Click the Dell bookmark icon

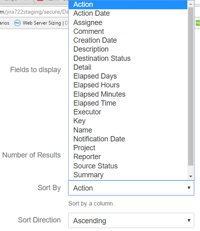coord(17,23)
